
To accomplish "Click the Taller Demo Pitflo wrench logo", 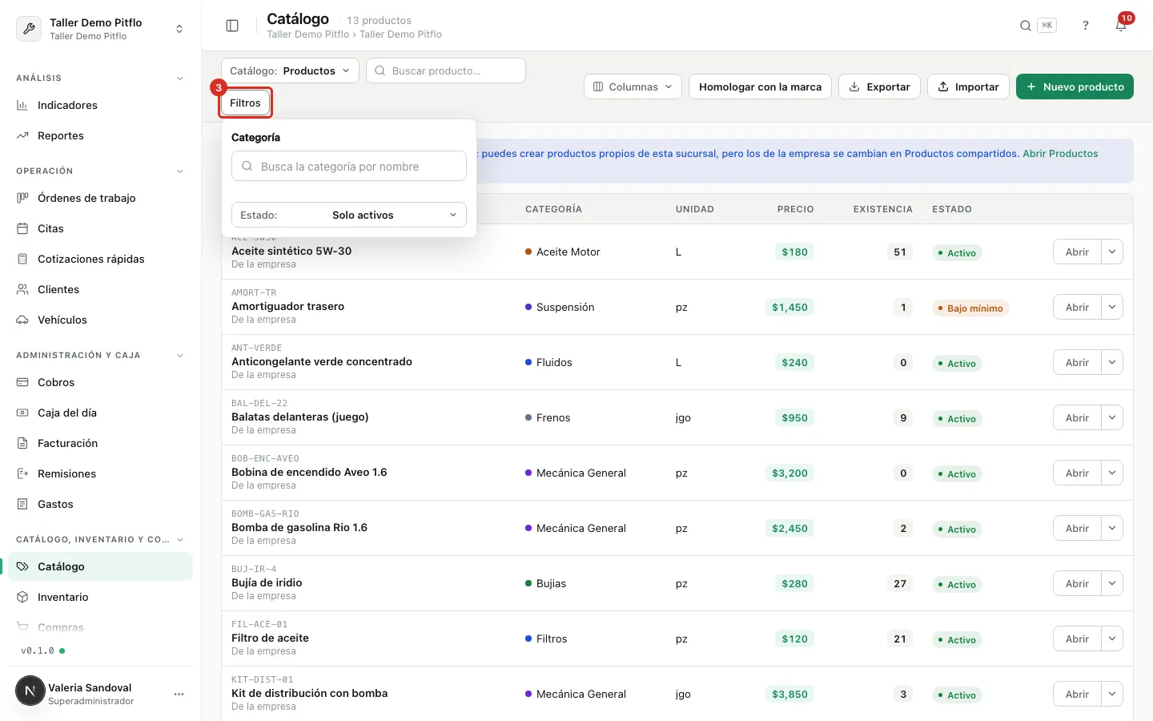I will pyautogui.click(x=29, y=29).
